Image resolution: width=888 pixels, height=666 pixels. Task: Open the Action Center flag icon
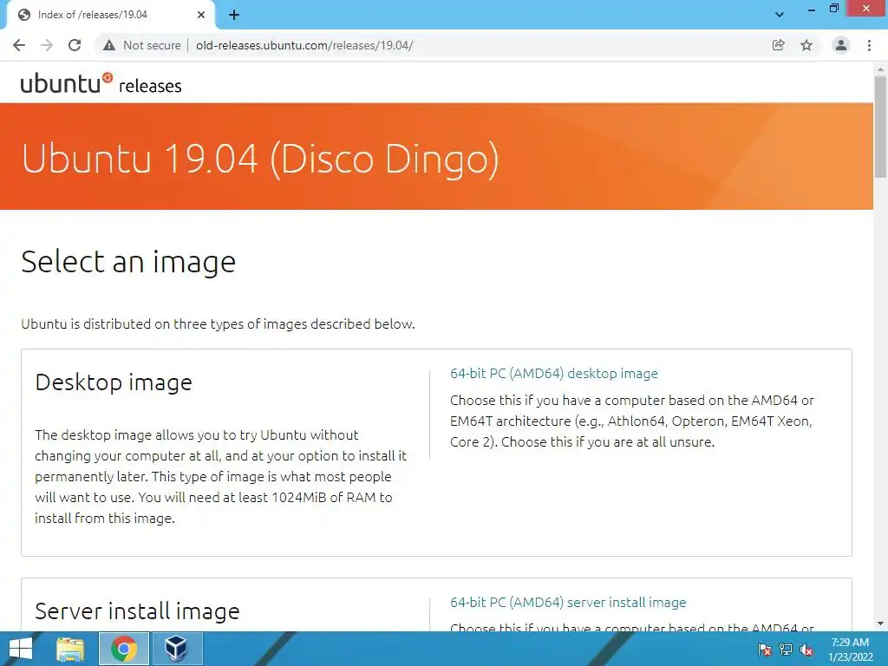click(x=764, y=650)
